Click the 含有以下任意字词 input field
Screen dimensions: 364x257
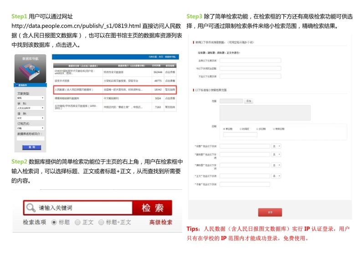[x=250, y=60]
